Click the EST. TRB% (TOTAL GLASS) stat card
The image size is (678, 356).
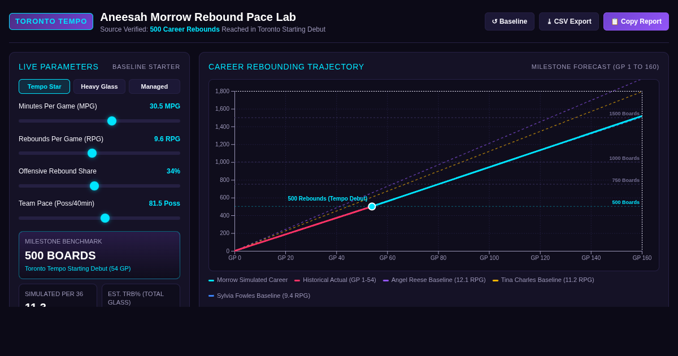(x=141, y=296)
